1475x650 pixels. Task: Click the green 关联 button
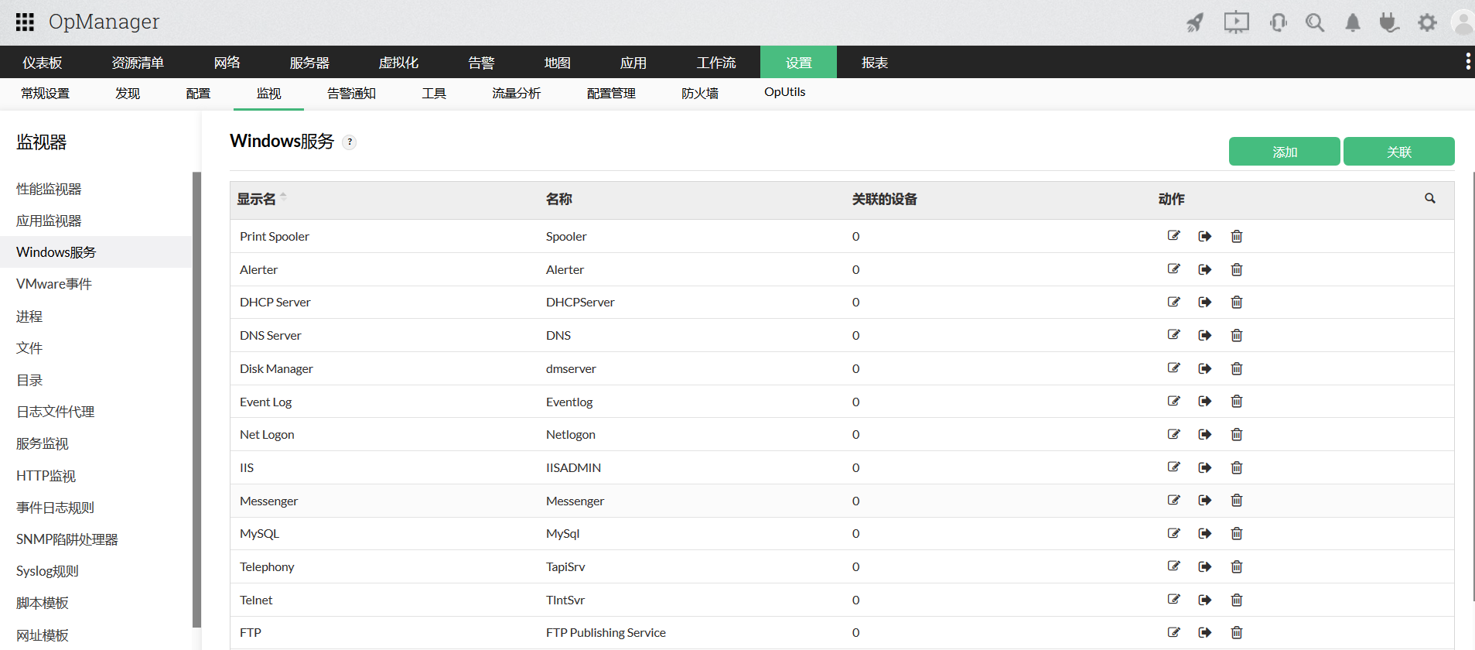point(1399,152)
